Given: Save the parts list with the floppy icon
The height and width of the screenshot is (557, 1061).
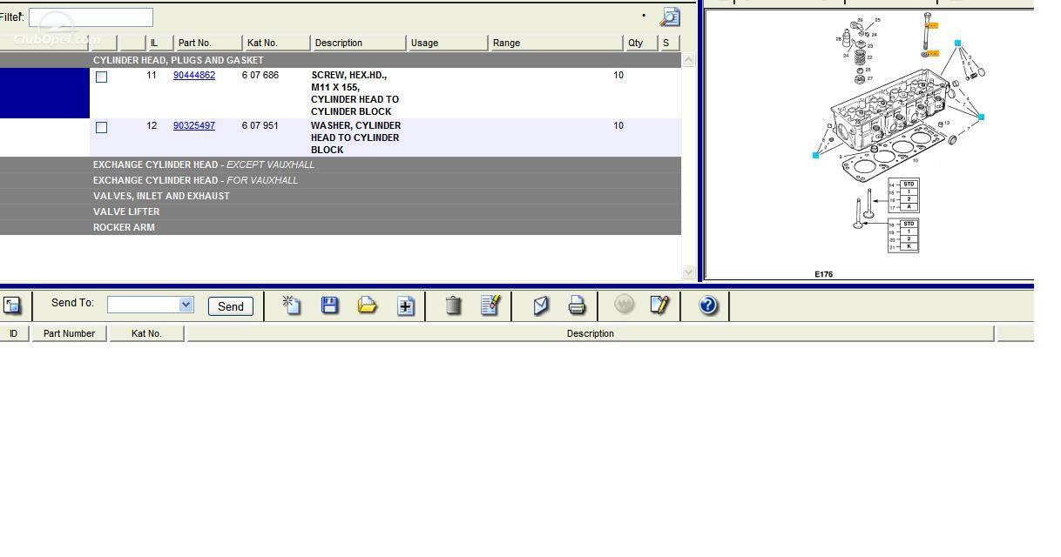Looking at the screenshot, I should click(x=330, y=305).
